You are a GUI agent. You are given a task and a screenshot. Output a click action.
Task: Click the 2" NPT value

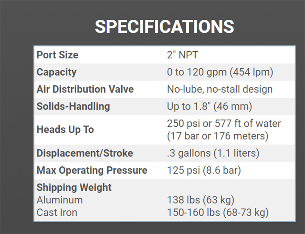182,55
